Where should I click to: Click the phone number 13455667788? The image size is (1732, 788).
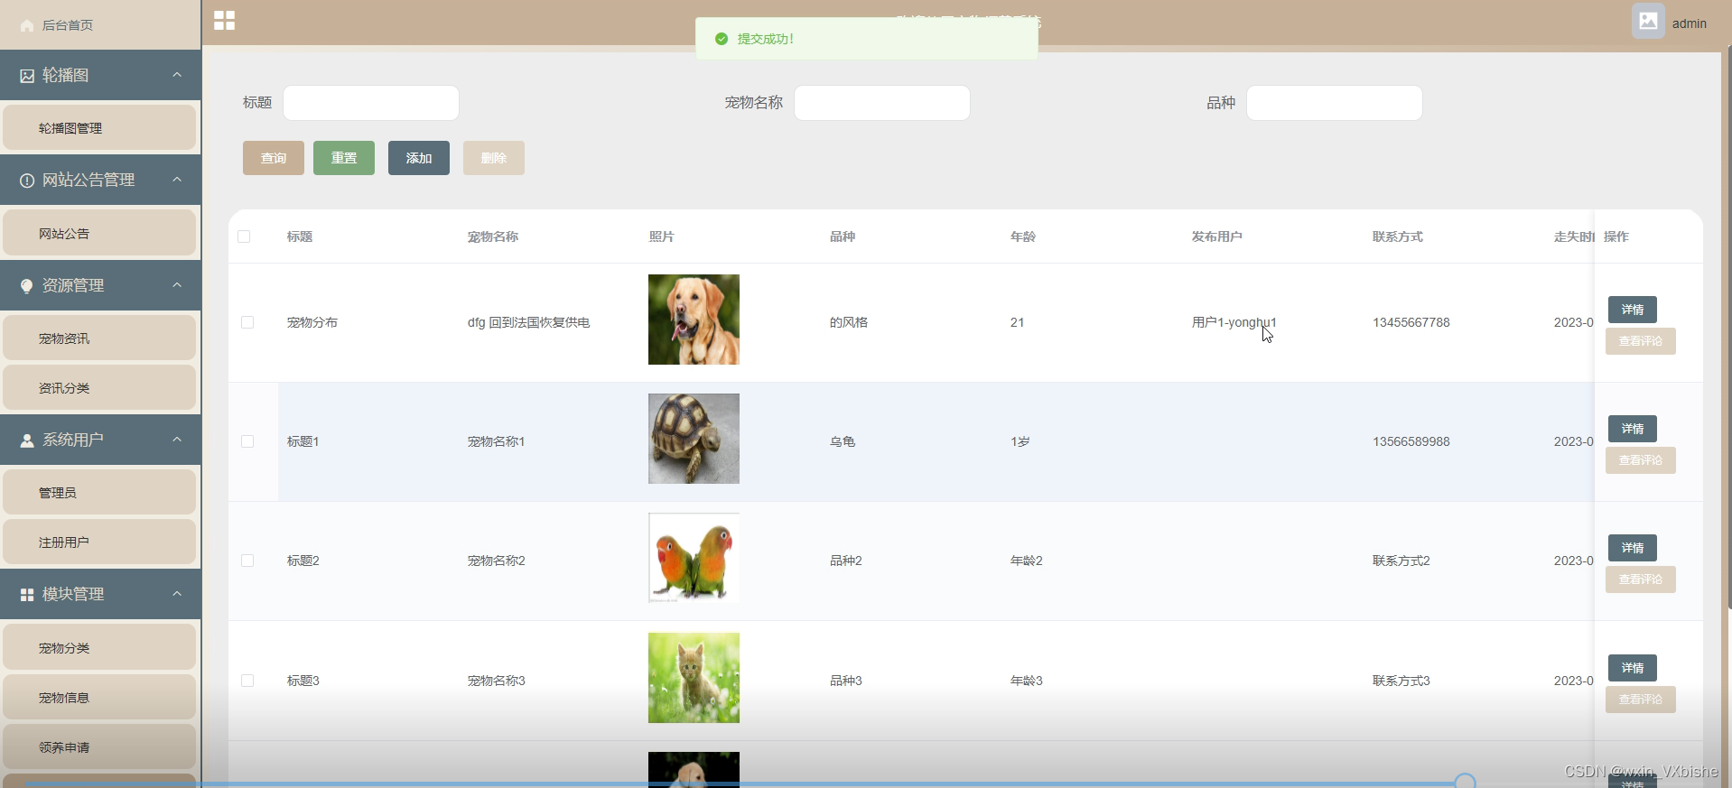(1411, 322)
